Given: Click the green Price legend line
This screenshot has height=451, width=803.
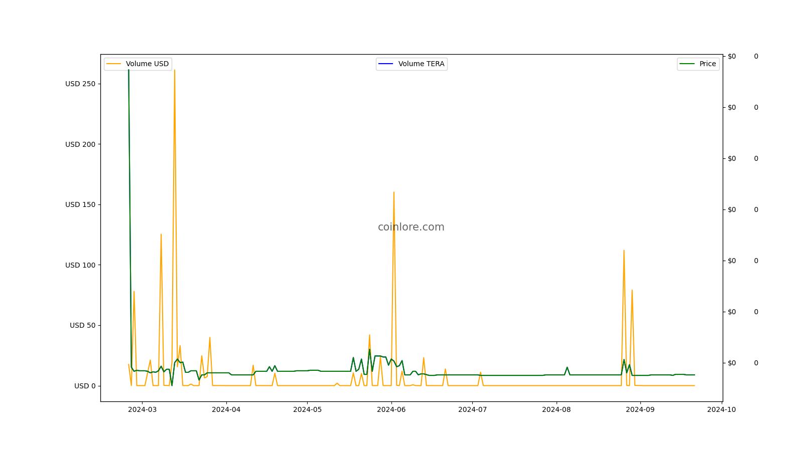Looking at the screenshot, I should click(687, 64).
